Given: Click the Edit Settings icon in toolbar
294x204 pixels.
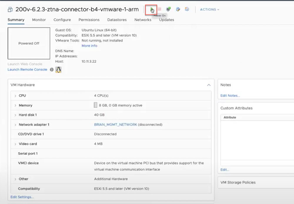Looking at the screenshot, I should coord(178,9).
